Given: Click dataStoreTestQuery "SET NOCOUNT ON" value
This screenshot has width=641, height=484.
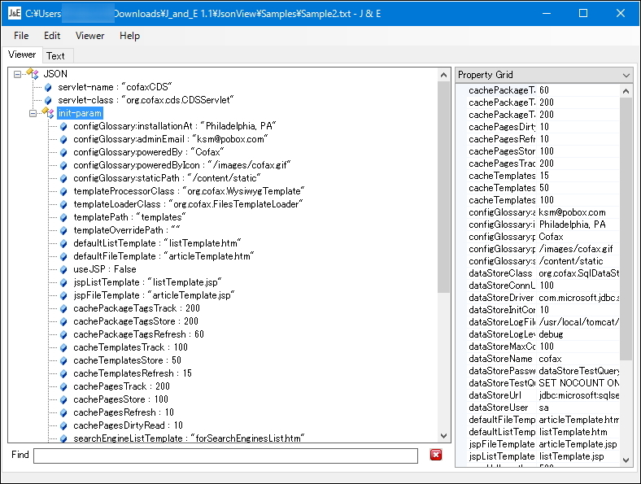Looking at the screenshot, I should (x=578, y=383).
